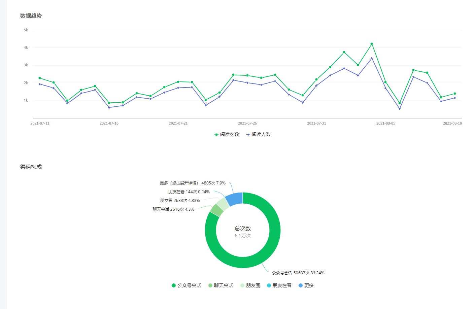This screenshot has height=309, width=474.
Task: Click the 公众号会话 50637次 83.24% label
Action: tap(298, 273)
